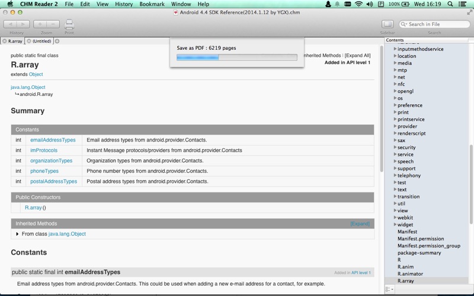Expand the renderscript tree node
The height and width of the screenshot is (296, 474).
[x=395, y=133]
